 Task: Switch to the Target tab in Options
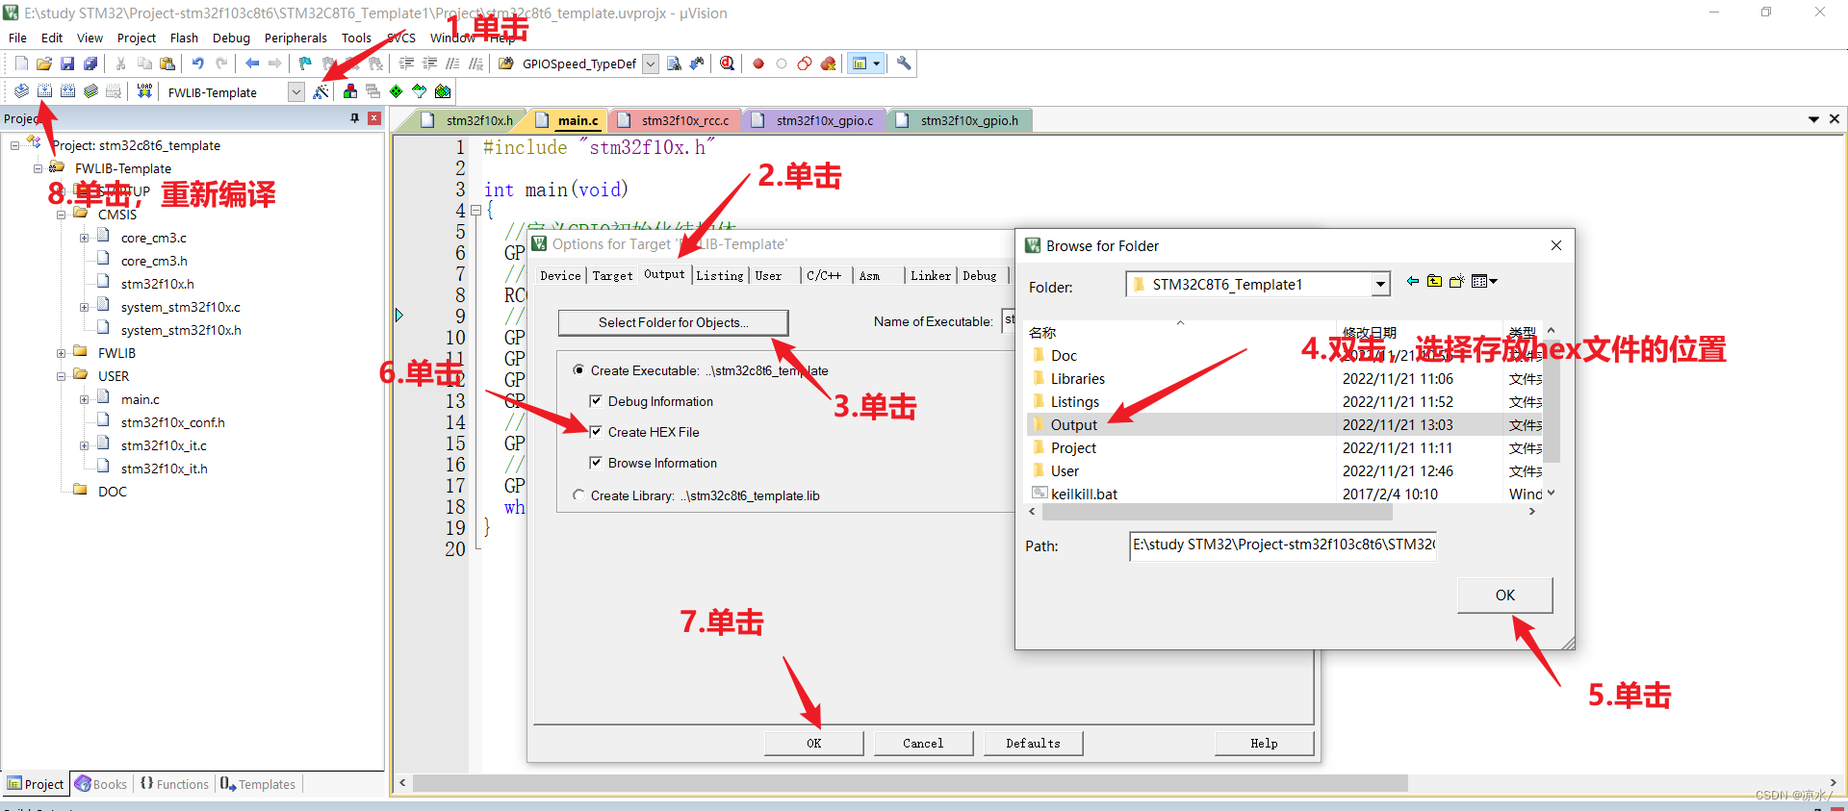(612, 275)
